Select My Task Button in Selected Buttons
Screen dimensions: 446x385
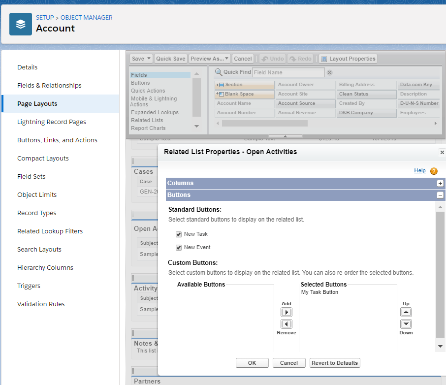tap(319, 292)
